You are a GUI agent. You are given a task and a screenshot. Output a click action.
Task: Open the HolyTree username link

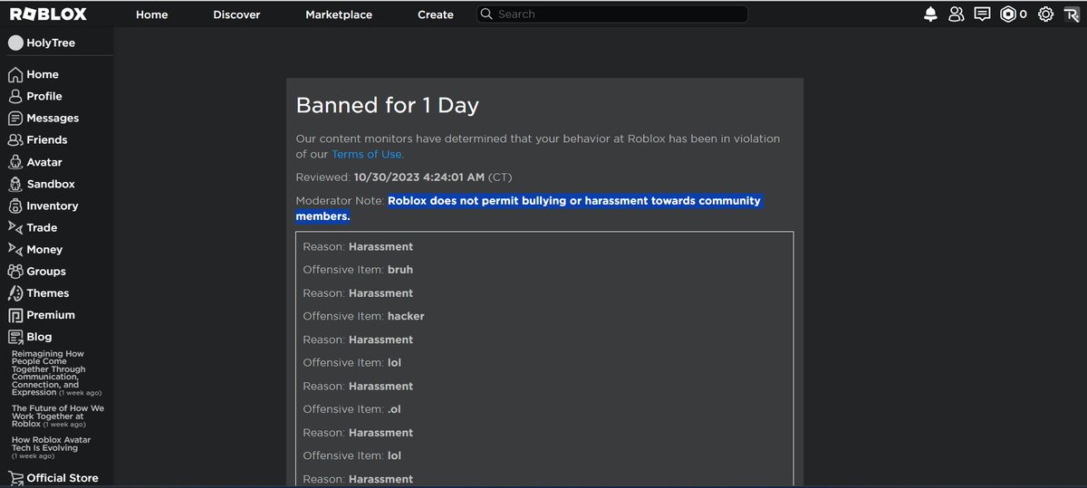point(51,43)
